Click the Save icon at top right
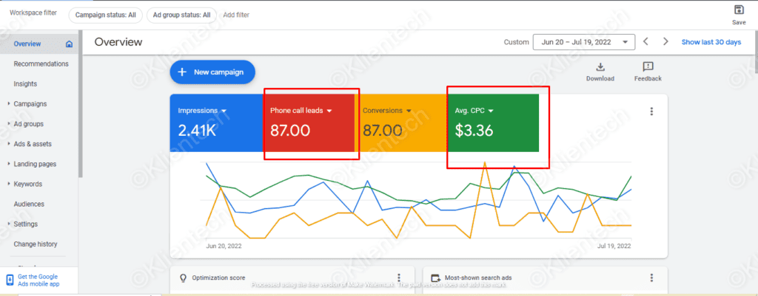The width and height of the screenshot is (758, 296). (739, 10)
